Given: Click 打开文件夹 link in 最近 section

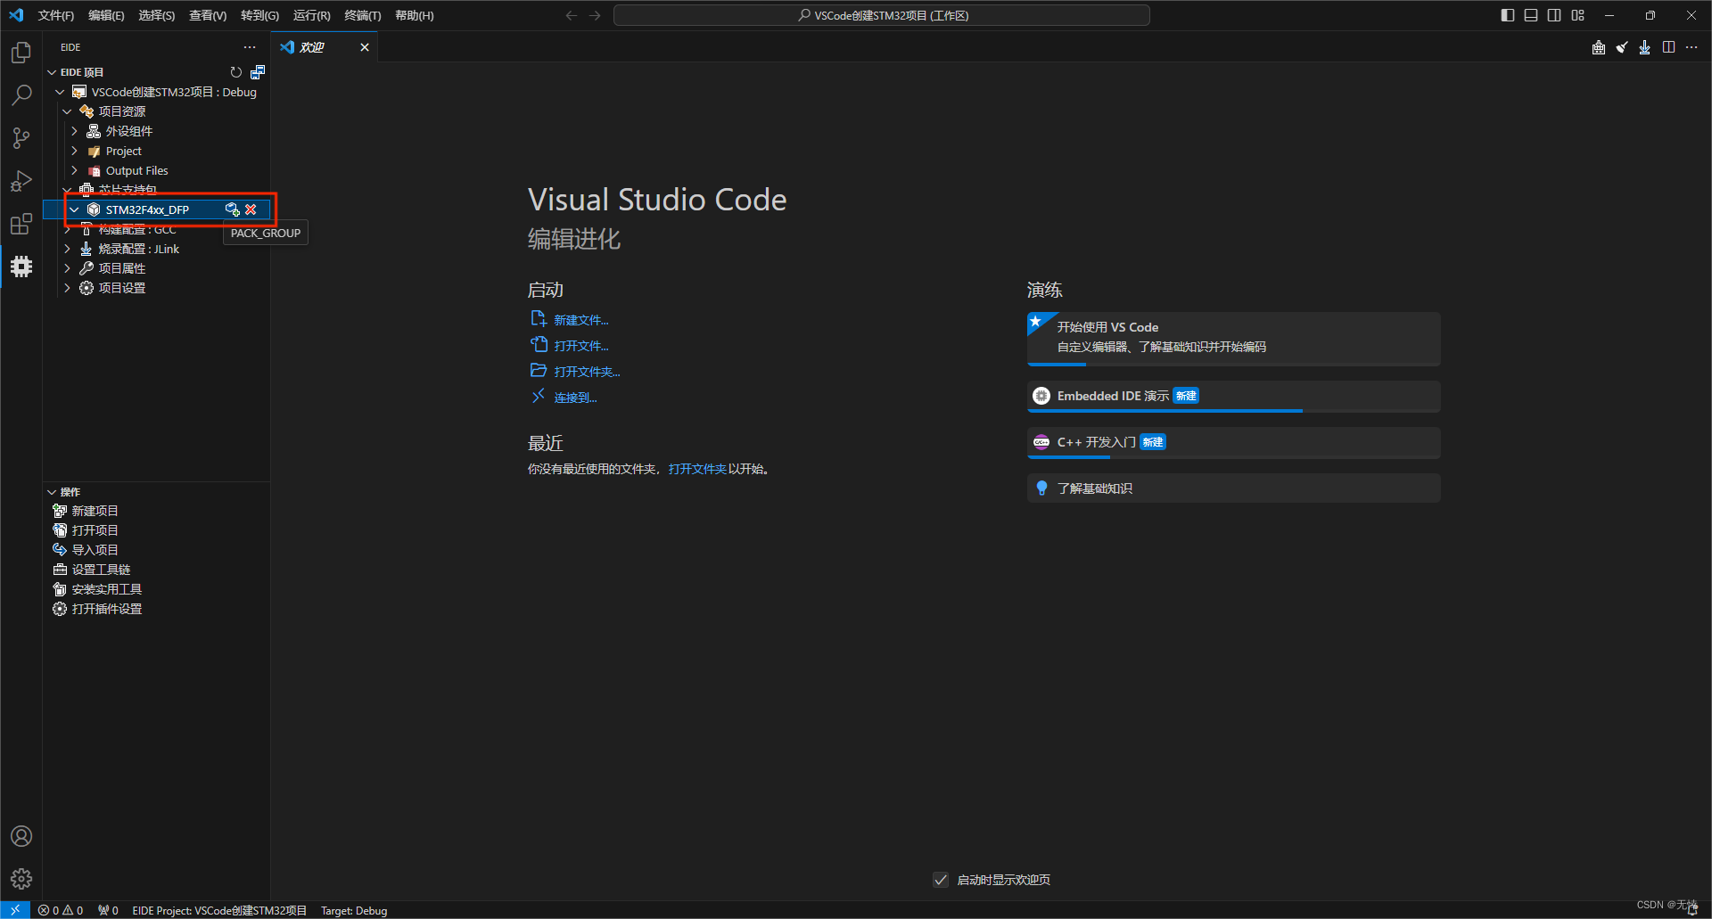Looking at the screenshot, I should click(x=697, y=469).
